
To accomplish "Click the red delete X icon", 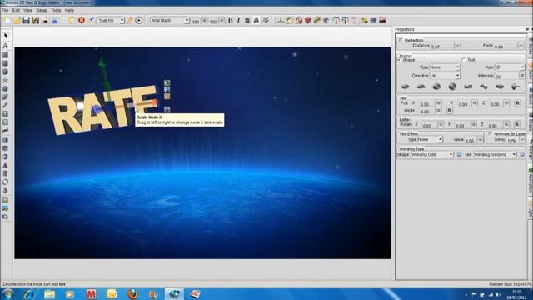I will click(82, 20).
